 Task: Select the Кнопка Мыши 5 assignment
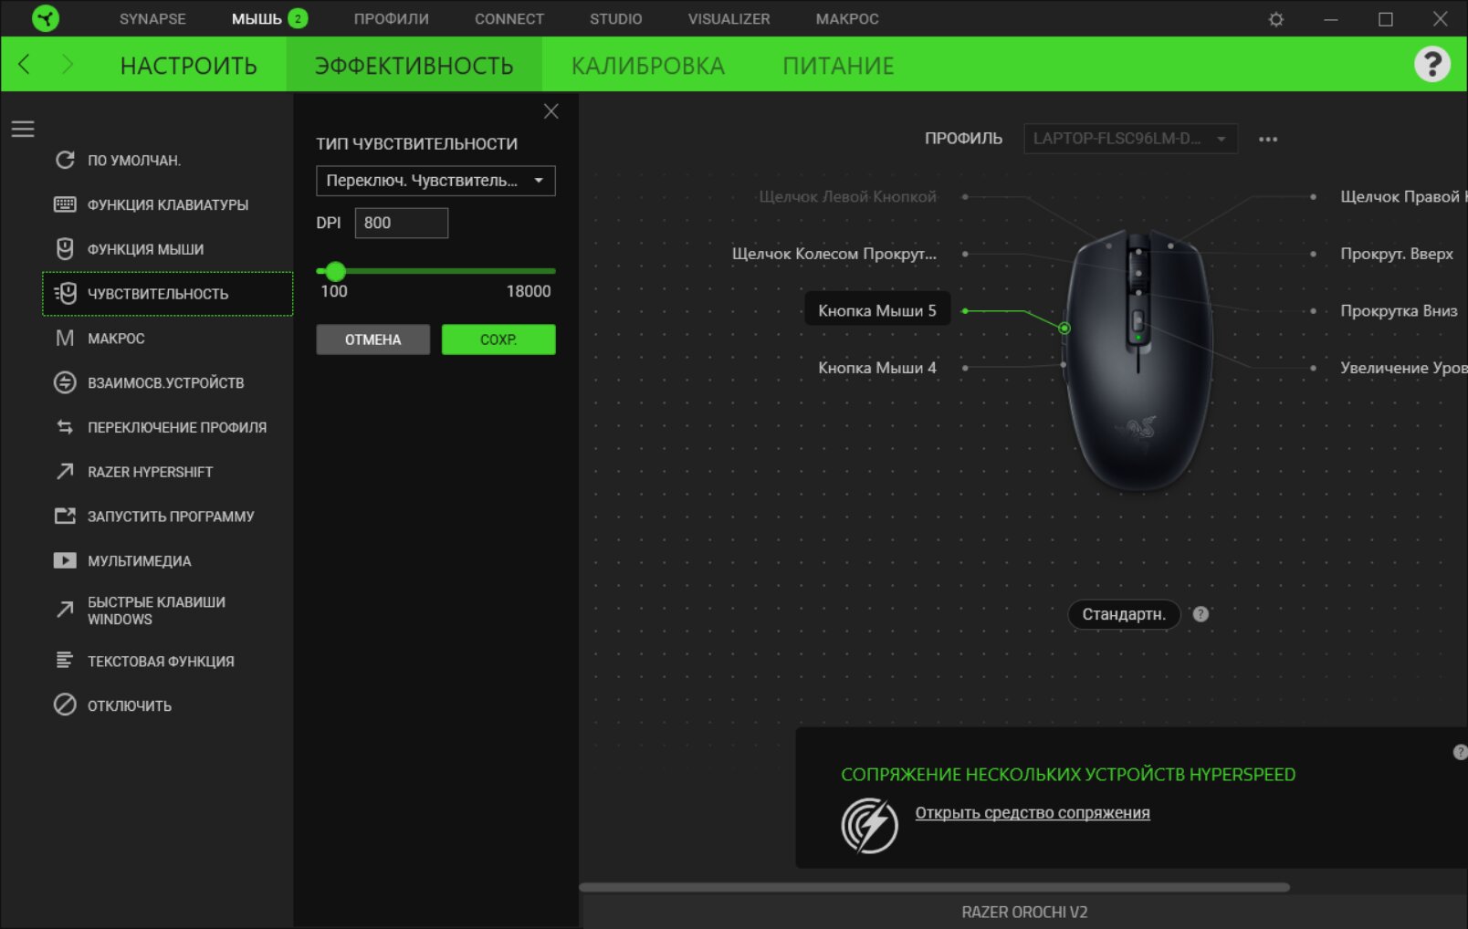pos(877,310)
